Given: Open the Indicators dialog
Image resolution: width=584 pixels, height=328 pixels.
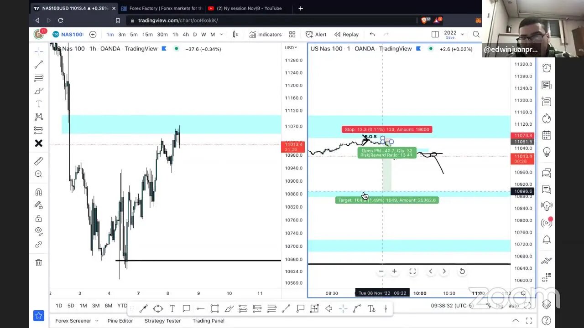Looking at the screenshot, I should click(x=266, y=34).
